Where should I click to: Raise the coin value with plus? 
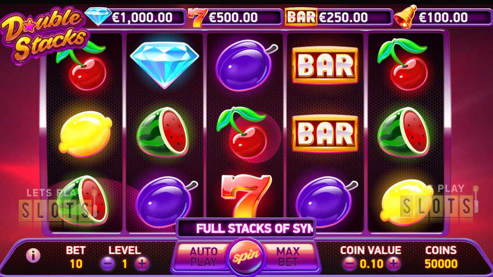coord(393,264)
